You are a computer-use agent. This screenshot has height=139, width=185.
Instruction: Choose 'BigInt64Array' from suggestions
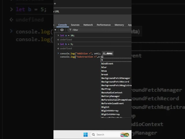click(x=116, y=111)
